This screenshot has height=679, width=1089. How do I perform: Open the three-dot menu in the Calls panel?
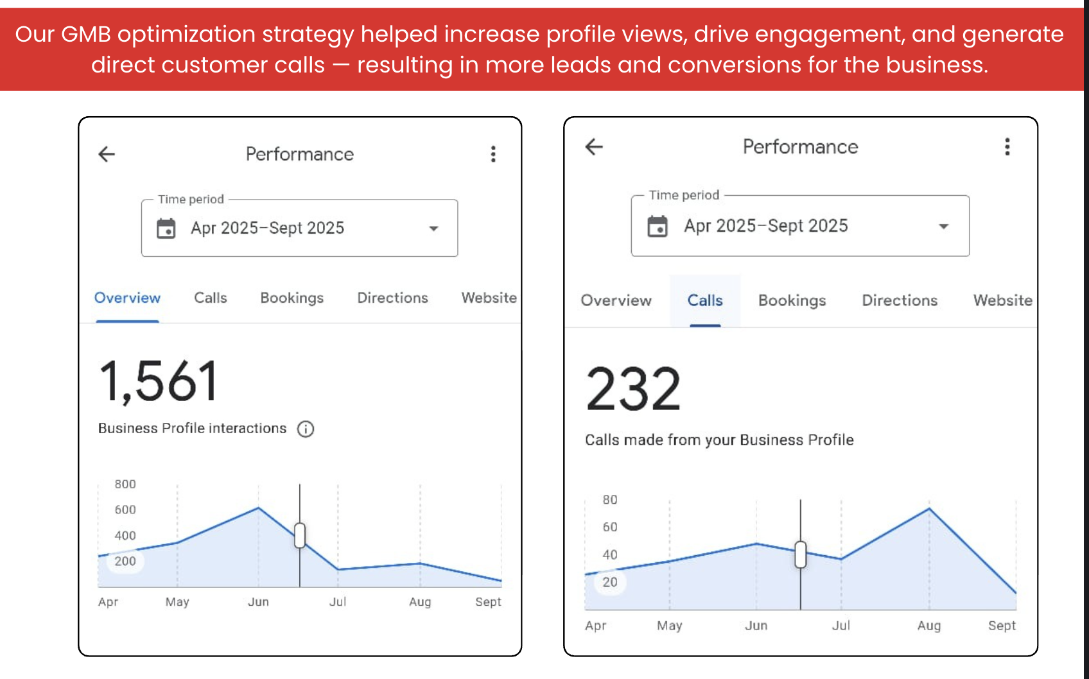click(x=1007, y=147)
